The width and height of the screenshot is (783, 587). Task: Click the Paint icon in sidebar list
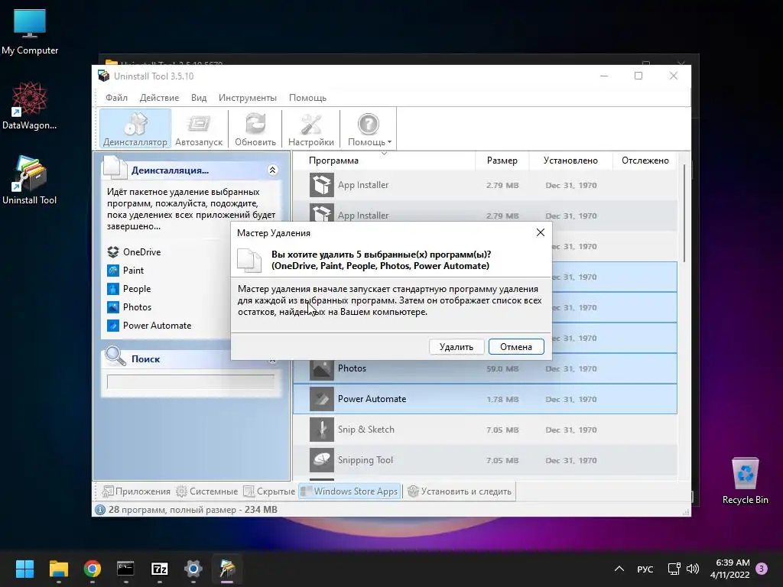pos(113,271)
